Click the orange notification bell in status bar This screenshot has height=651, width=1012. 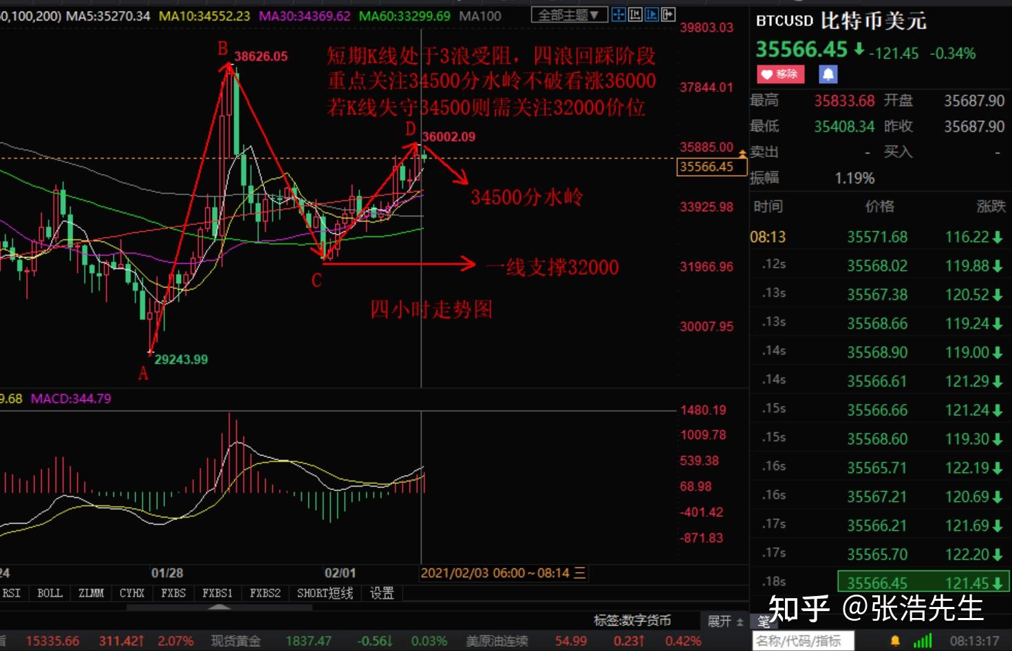click(894, 641)
